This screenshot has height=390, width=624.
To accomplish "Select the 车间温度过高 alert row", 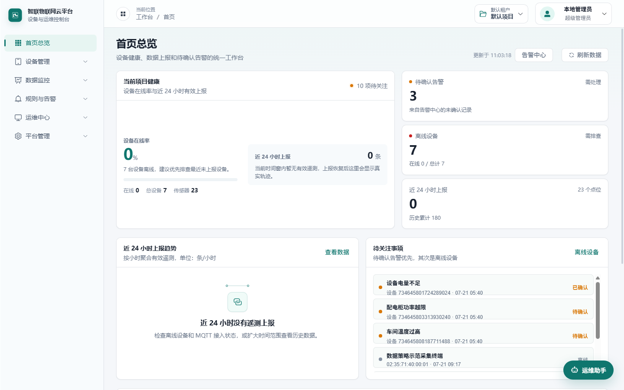I will (483, 334).
